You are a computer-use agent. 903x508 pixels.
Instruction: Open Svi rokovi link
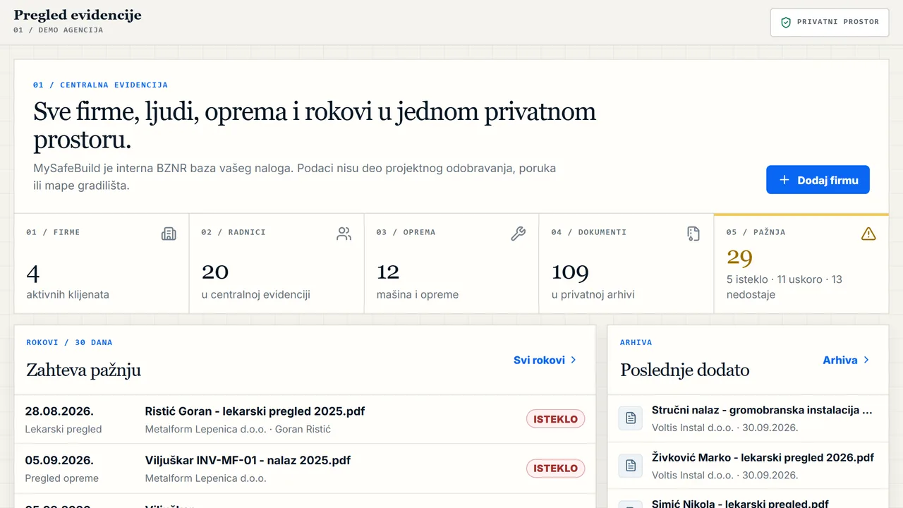(x=545, y=360)
